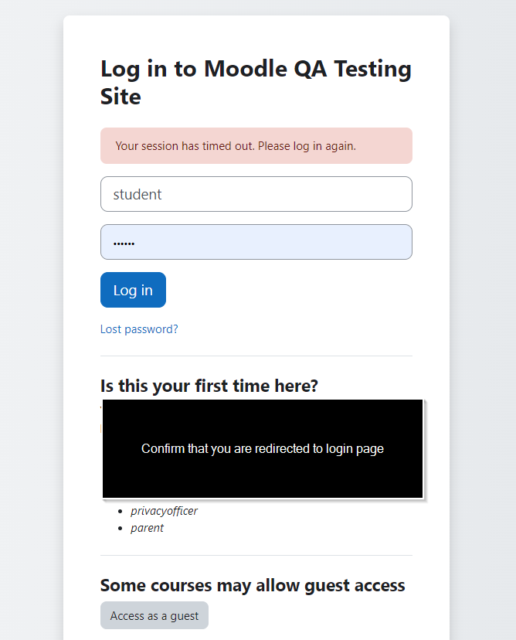Click the "Access as a guest" button
516x640 pixels.
point(154,615)
